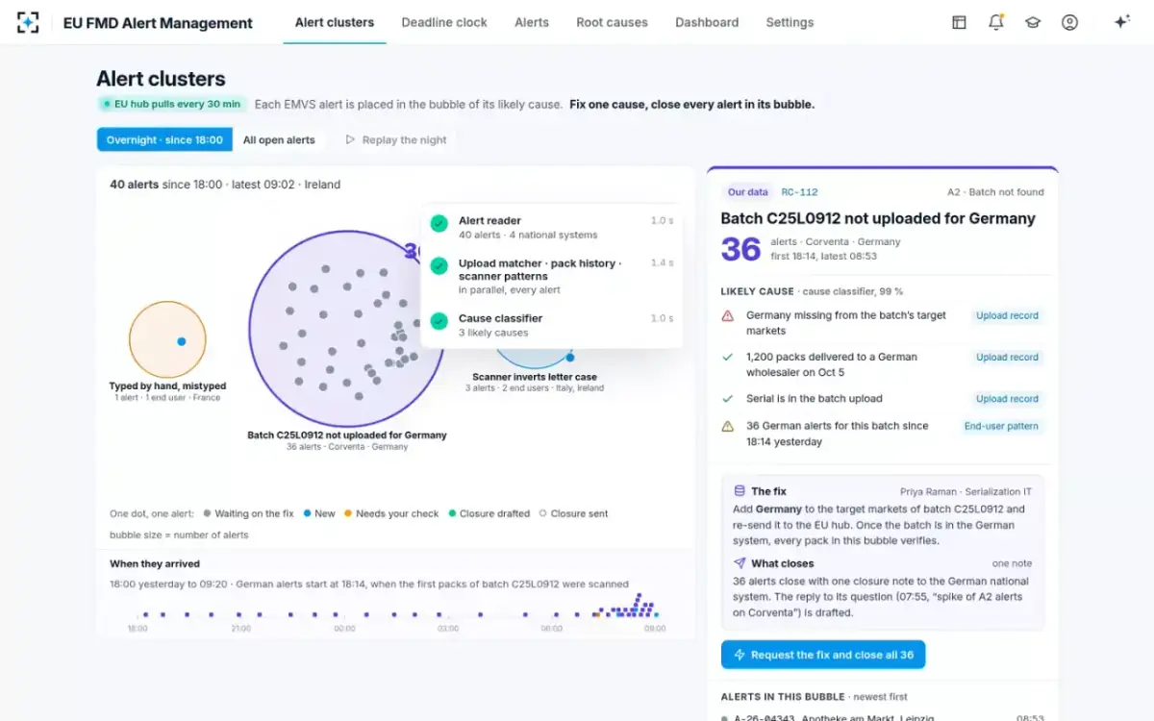Click the 'Cause classifier' step title
The width and height of the screenshot is (1154, 721).
(x=500, y=318)
